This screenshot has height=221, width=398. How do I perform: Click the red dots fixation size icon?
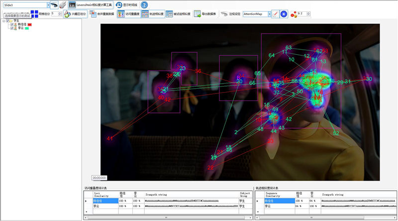294,14
